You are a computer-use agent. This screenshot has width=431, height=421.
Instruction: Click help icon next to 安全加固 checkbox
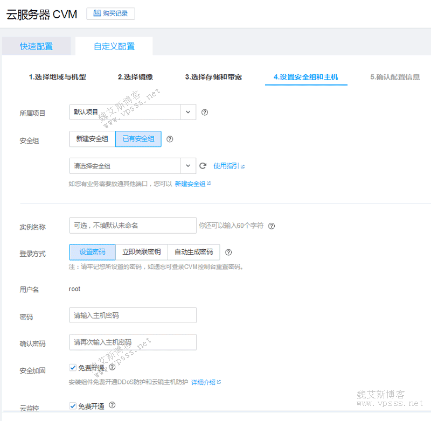click(x=112, y=367)
